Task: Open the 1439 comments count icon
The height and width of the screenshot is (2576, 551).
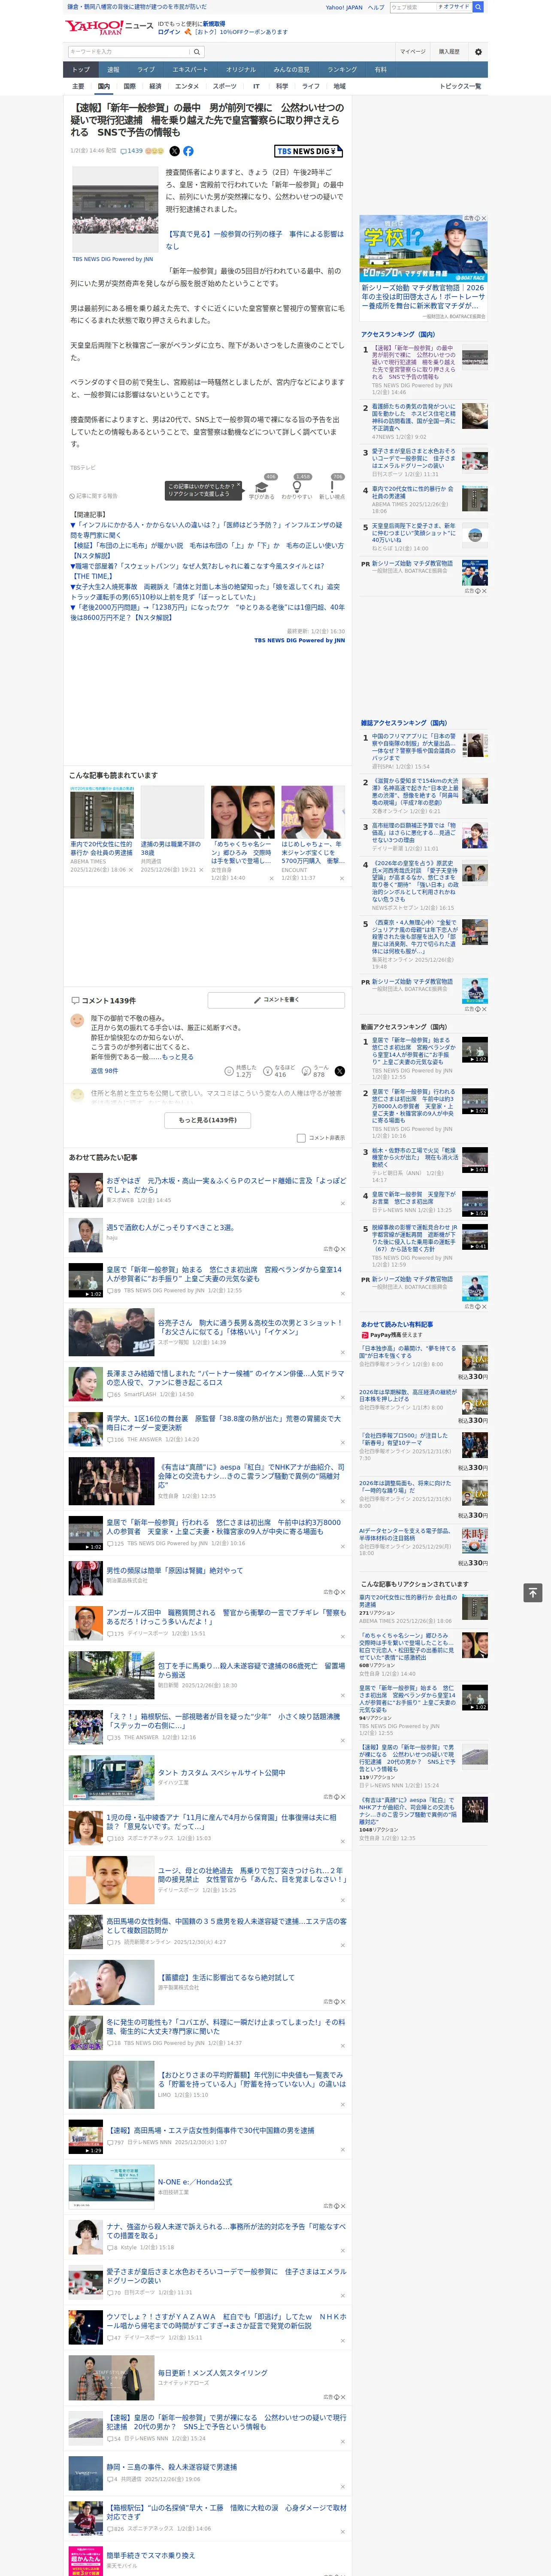Action: 133,151
